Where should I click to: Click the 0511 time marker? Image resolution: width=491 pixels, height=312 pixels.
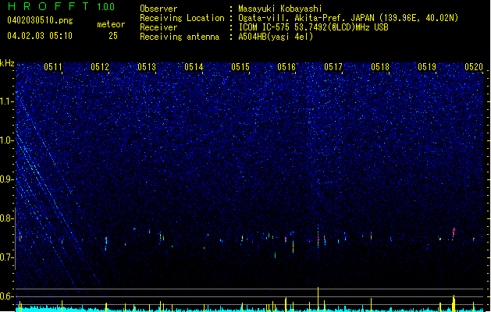coord(53,67)
